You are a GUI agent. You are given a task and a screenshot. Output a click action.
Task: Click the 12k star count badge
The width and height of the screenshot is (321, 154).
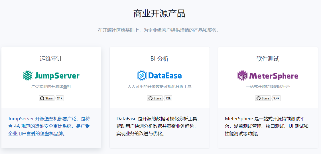168,98
